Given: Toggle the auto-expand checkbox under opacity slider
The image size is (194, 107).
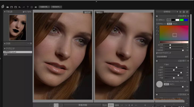Looking at the screenshot, I should 157,53.
